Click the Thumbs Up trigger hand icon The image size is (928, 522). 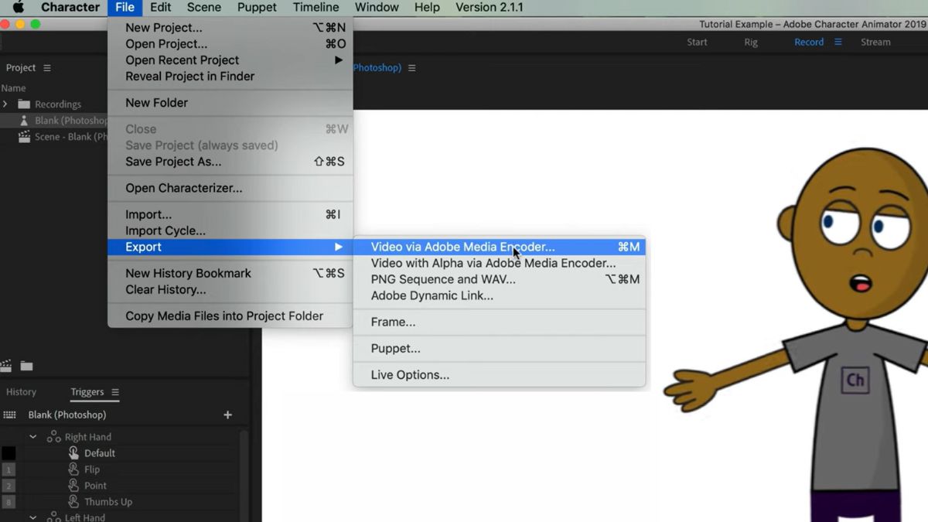coord(73,502)
